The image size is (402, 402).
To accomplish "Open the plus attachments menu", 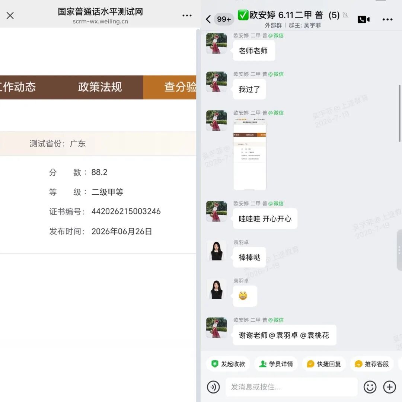I will tap(389, 387).
